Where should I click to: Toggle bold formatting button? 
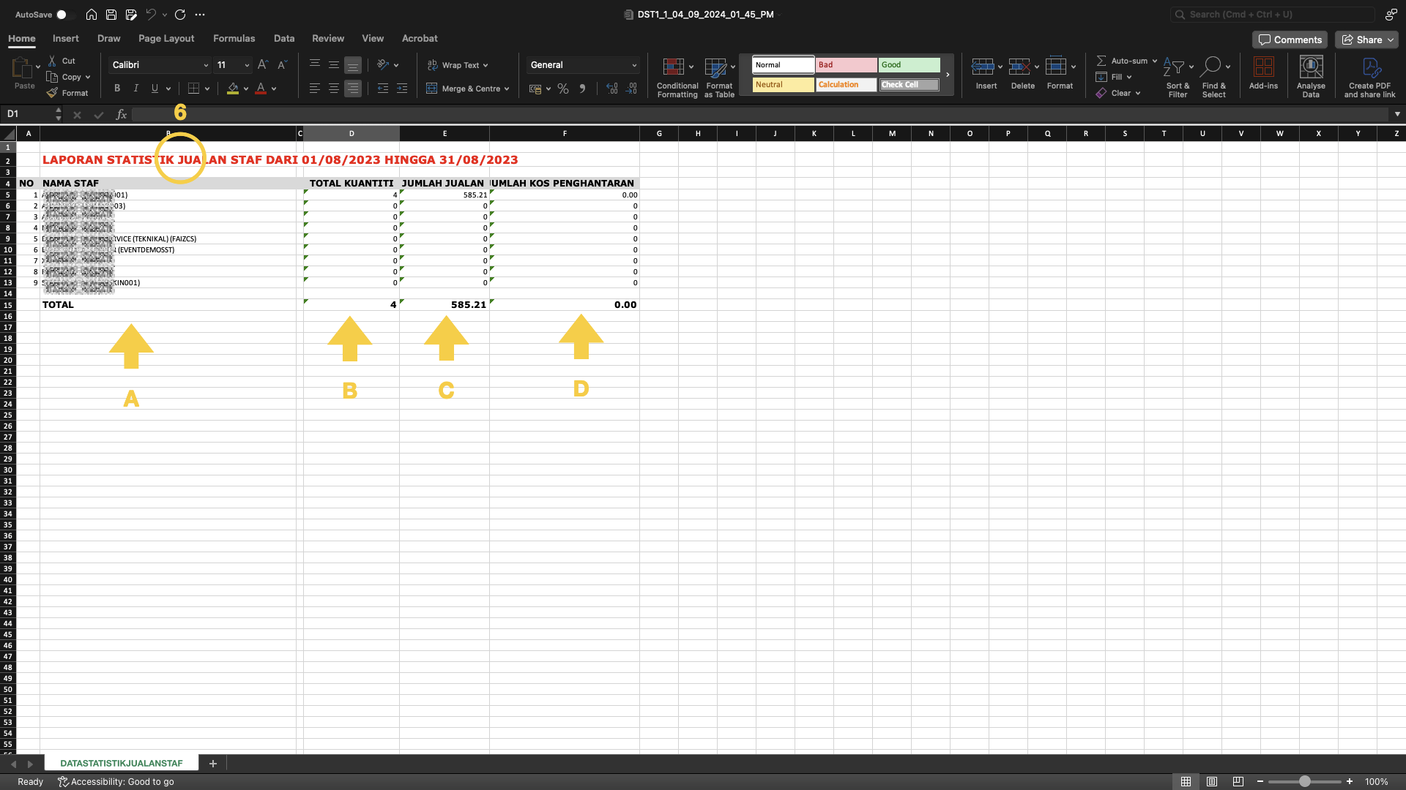point(117,89)
